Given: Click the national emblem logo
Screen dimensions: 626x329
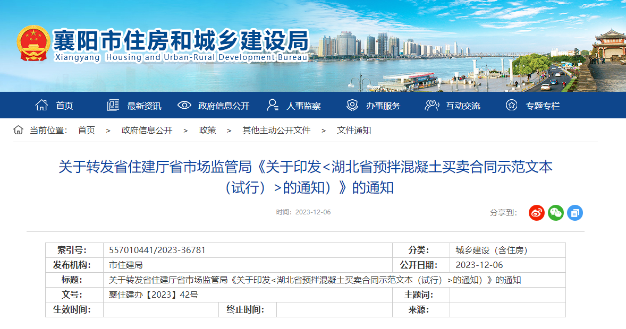Looking at the screenshot, I should pyautogui.click(x=33, y=43).
